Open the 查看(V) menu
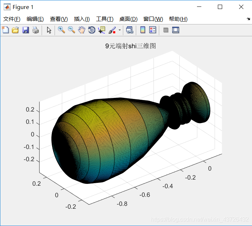The image size is (252, 226). click(x=59, y=19)
